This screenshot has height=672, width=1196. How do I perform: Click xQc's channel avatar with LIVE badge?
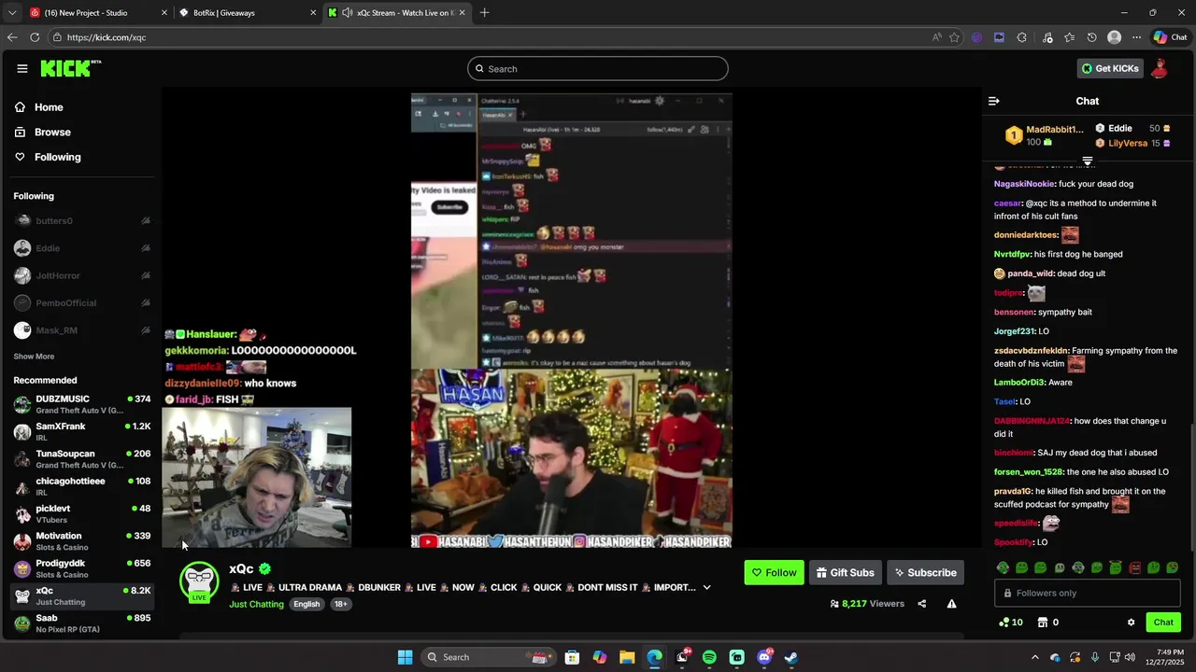(x=199, y=582)
